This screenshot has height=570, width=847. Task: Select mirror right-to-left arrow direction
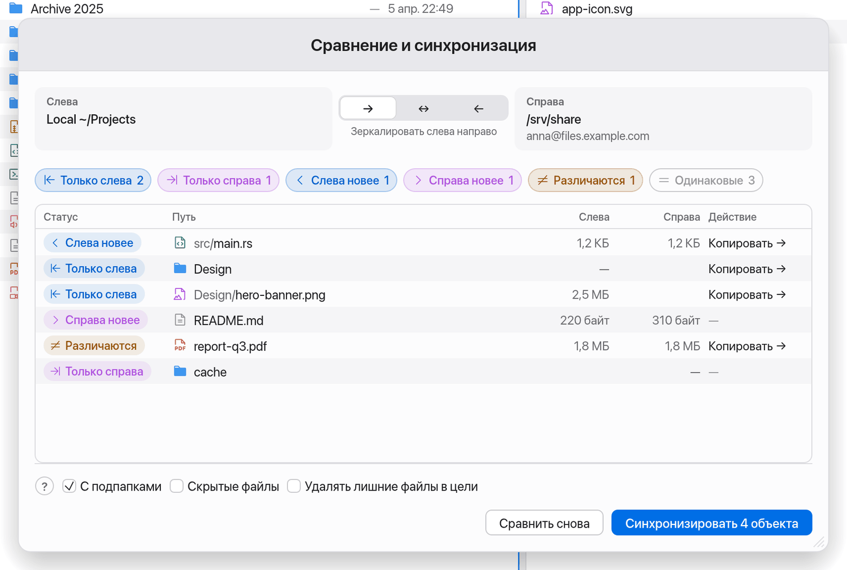(479, 108)
